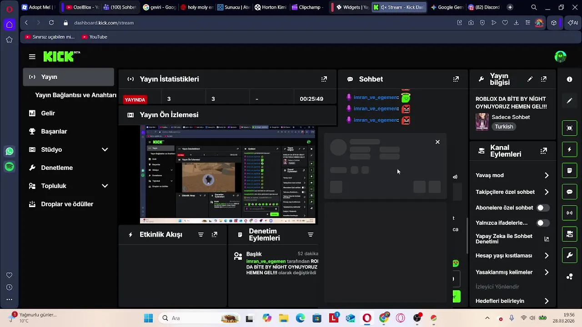Pop out the Yayın bilgisi panel
The width and height of the screenshot is (582, 327).
(544, 79)
